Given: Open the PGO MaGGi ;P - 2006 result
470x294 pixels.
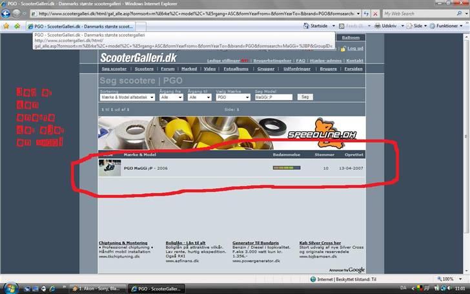Looking at the screenshot, I should (x=145, y=168).
